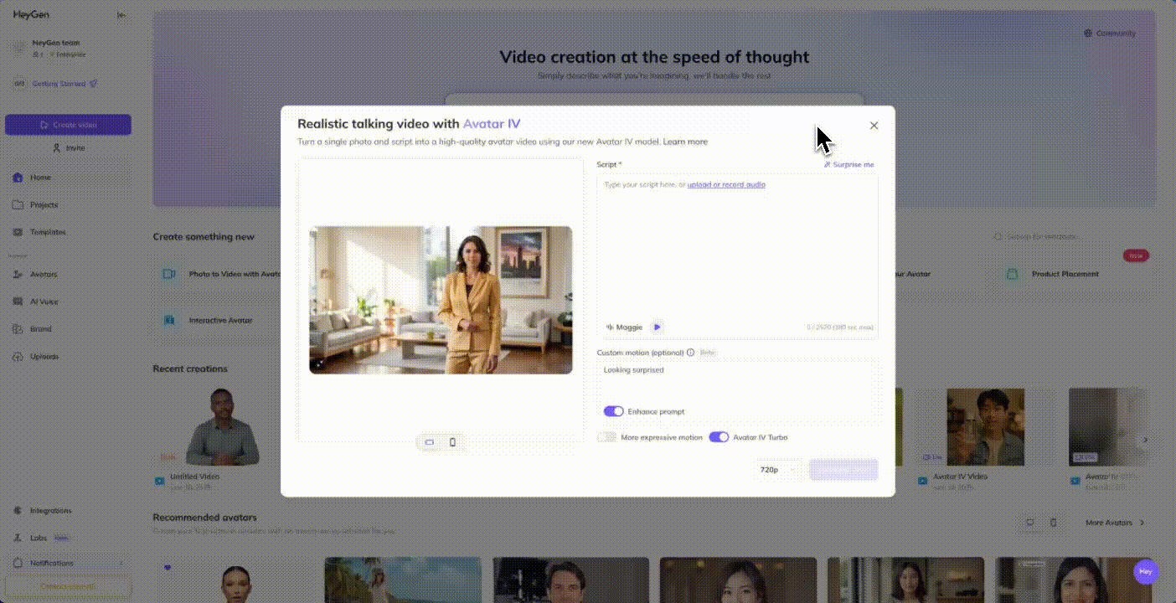This screenshot has height=603, width=1176.
Task: Open the HeyGen team workspace switcher
Action: [x=67, y=49]
